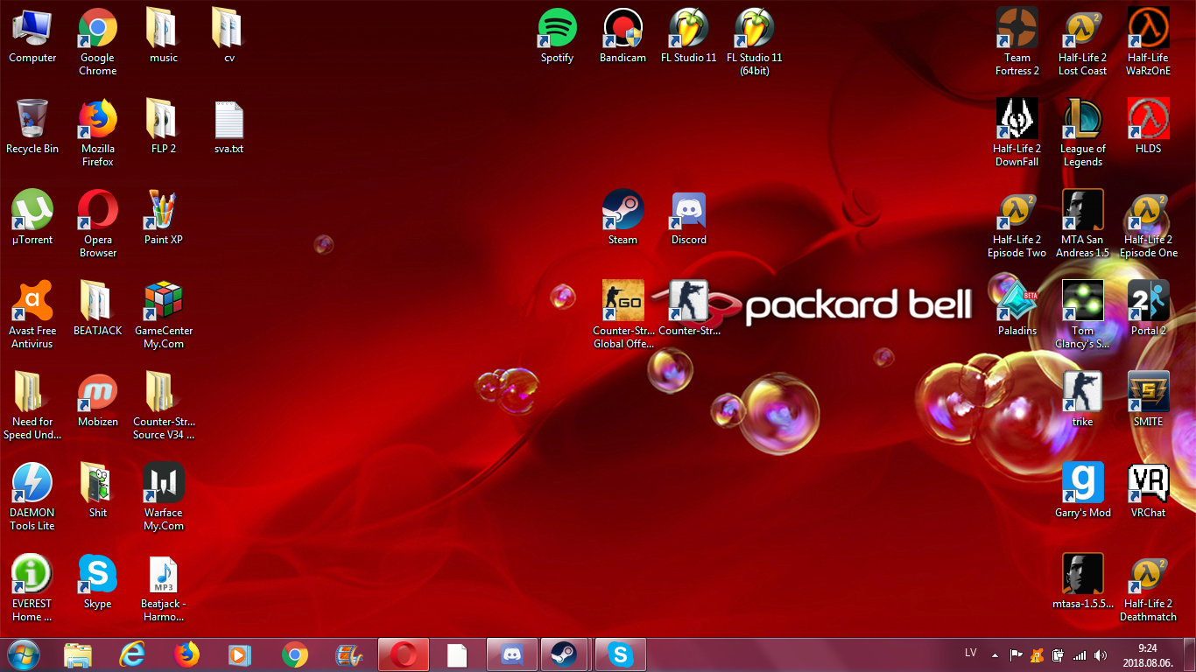
Task: Select the EVEREST Home shortcut
Action: click(x=32, y=588)
